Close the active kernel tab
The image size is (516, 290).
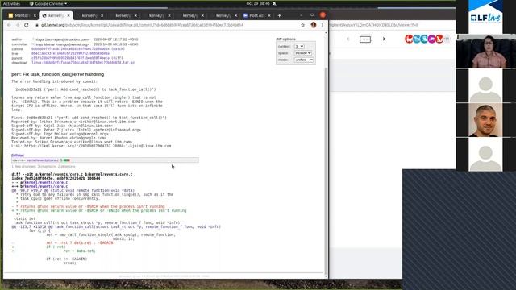69,15
